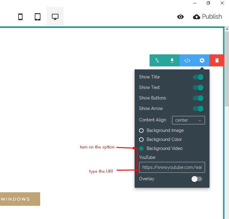Viewport: 229px width, 219px height.
Task: Select the Background Image radio option
Action: tap(141, 131)
